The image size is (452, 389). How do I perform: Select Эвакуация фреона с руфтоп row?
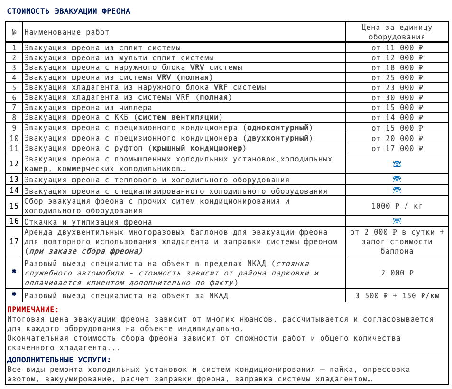135,148
